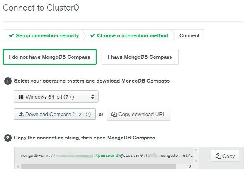Click the step 1 number badge
247x173 pixels.
click(x=8, y=81)
